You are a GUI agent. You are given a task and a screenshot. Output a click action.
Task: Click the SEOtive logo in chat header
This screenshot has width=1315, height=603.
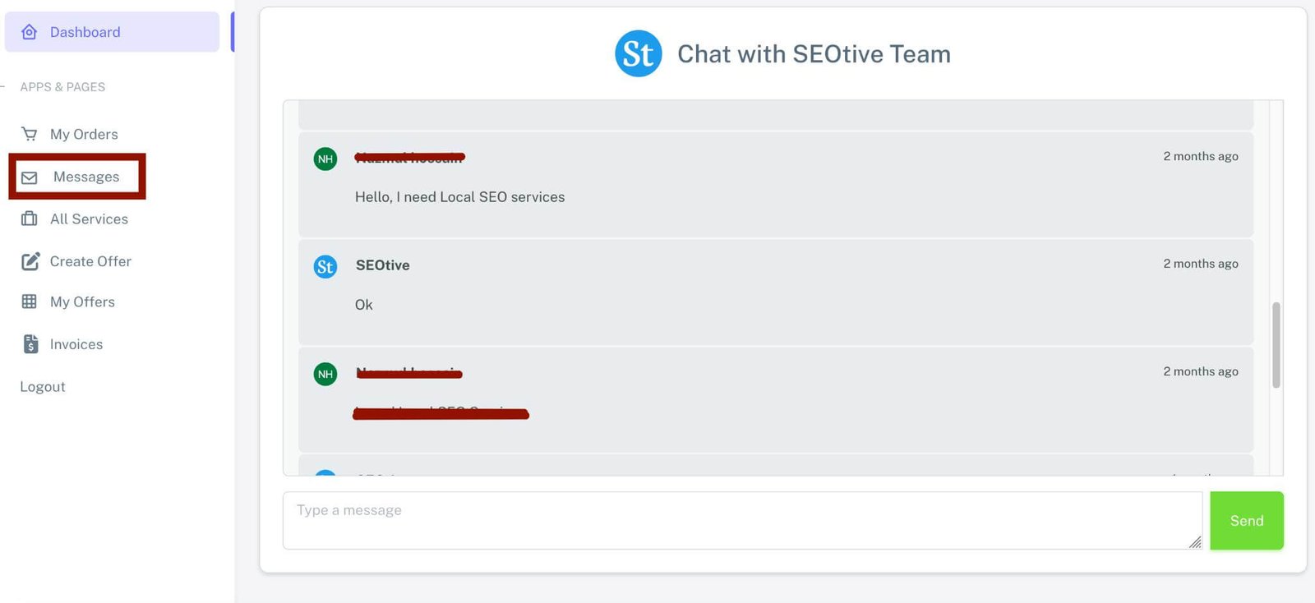pos(639,53)
